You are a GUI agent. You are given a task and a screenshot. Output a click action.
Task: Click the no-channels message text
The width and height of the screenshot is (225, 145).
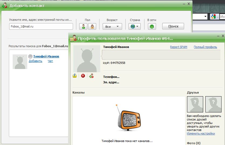coord(127,141)
